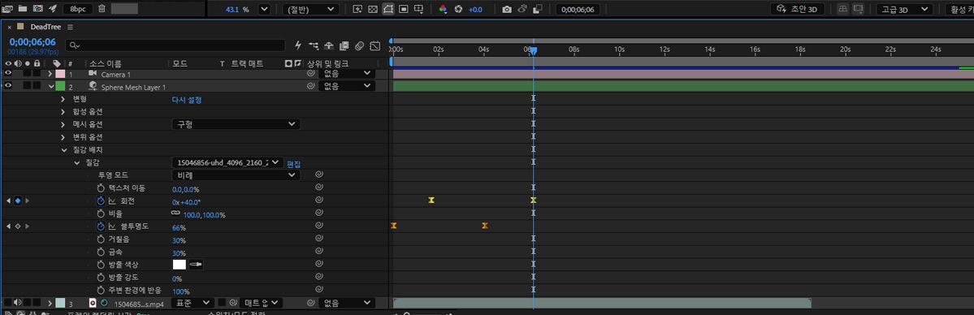Click the region of interest icon

403,9
